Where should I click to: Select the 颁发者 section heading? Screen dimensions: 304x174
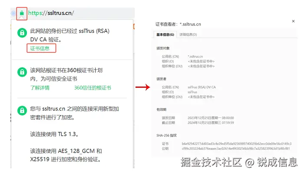(x=161, y=79)
